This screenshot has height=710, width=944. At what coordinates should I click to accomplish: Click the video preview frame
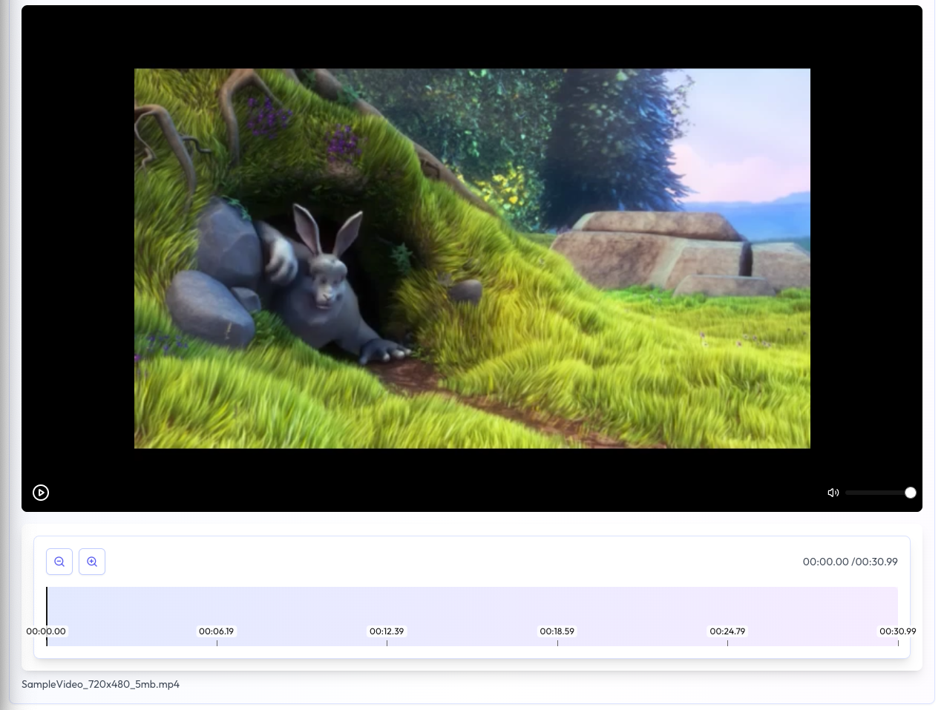point(472,258)
